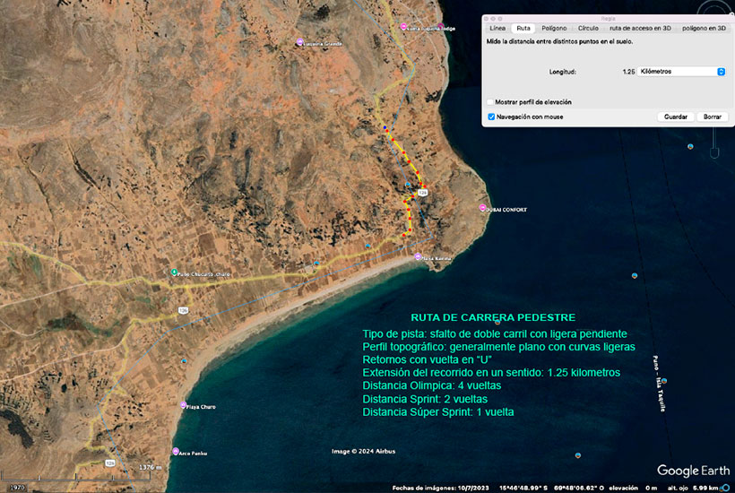
Task: Click the DUBAI CONFORT lodging pin
Action: click(482, 209)
